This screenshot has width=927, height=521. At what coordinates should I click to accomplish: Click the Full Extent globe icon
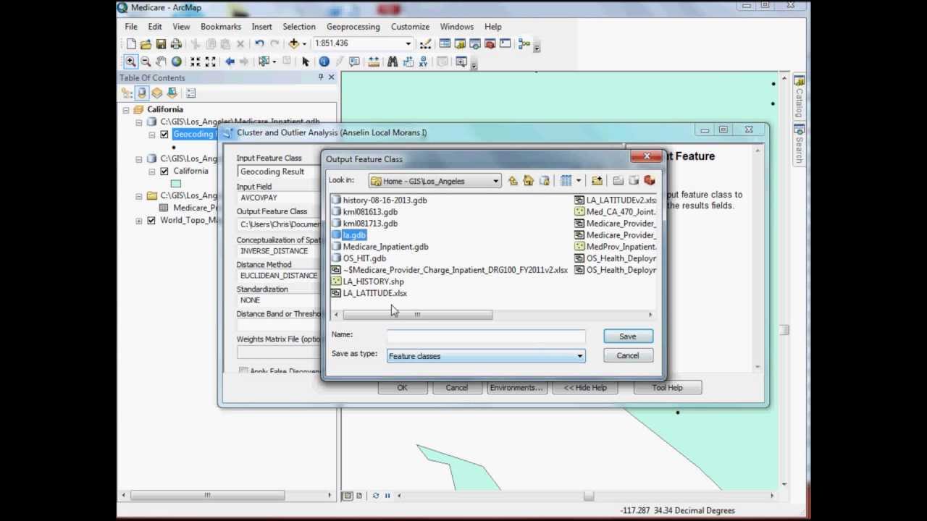point(176,62)
